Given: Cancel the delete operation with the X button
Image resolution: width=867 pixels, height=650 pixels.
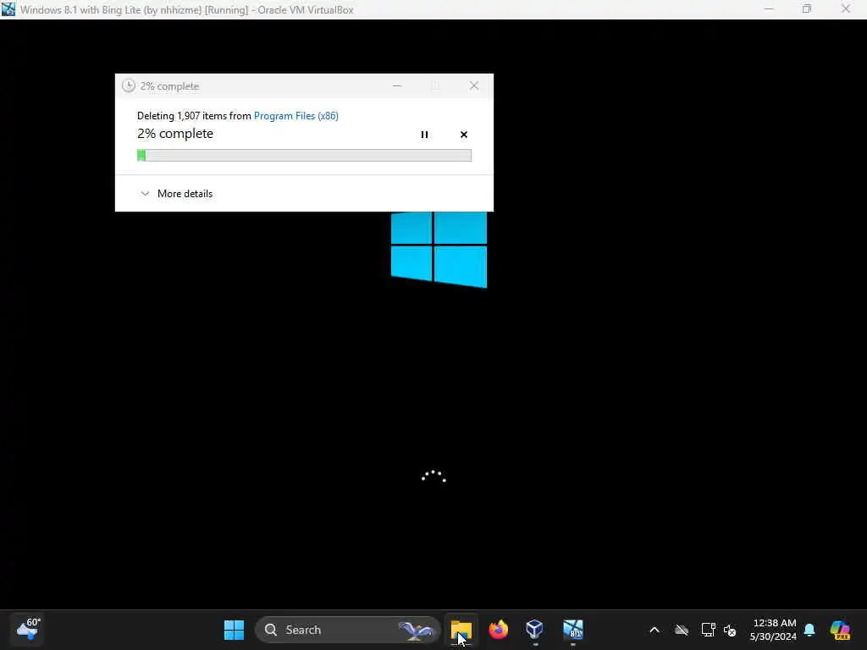Looking at the screenshot, I should 463,135.
